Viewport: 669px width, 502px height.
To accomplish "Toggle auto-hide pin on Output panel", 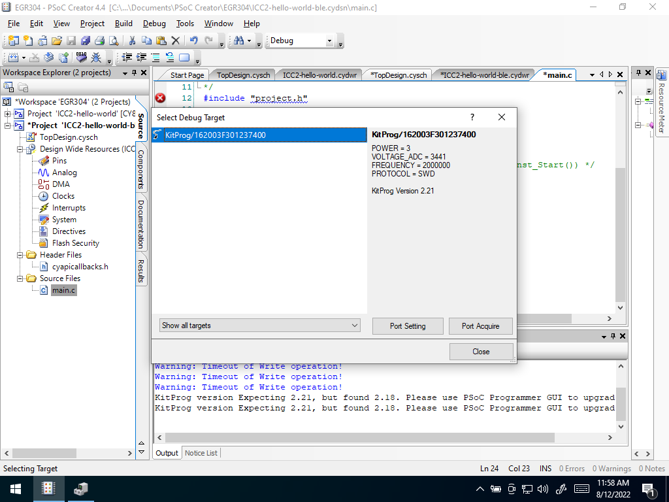I will point(613,337).
